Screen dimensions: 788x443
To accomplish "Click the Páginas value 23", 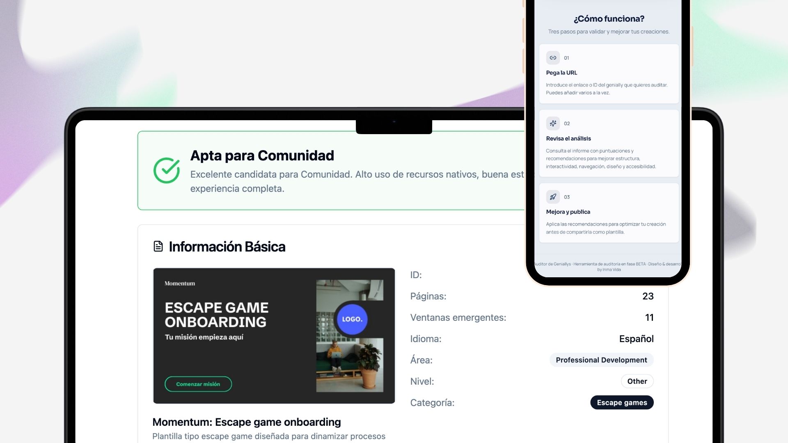I will (x=648, y=296).
